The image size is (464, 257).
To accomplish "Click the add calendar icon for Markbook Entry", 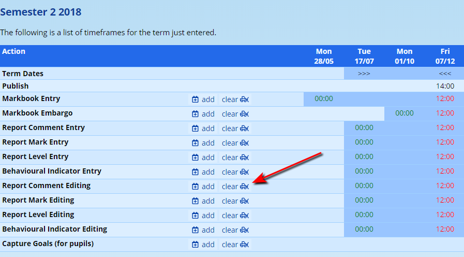I will coord(196,99).
